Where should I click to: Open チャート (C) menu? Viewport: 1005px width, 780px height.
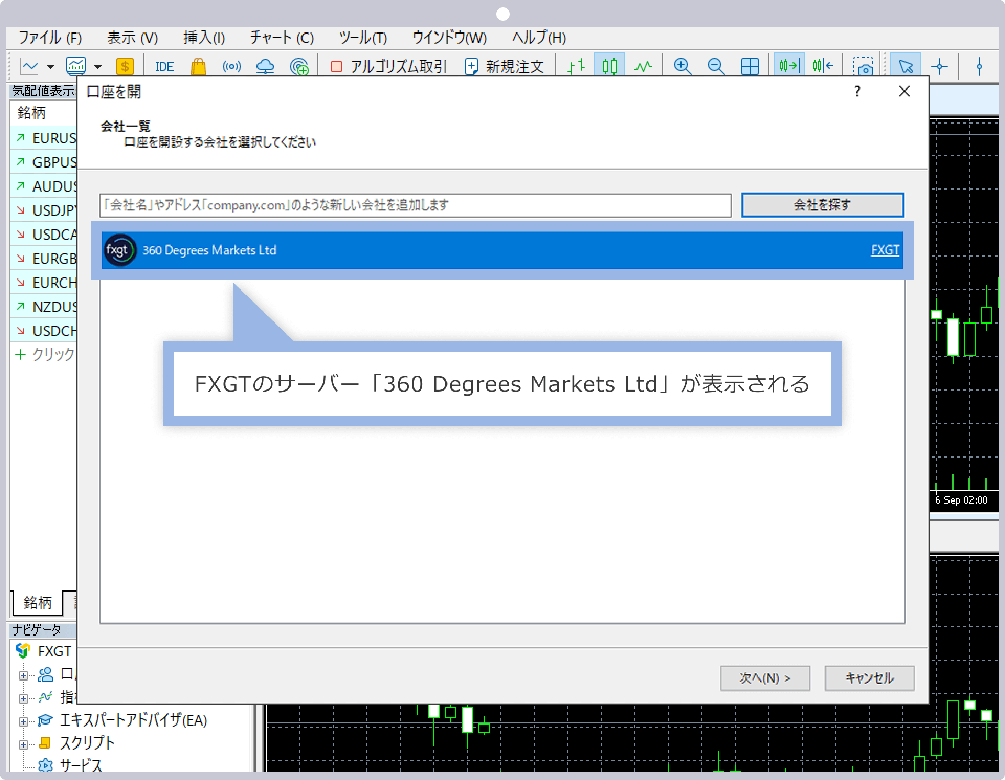pyautogui.click(x=282, y=38)
